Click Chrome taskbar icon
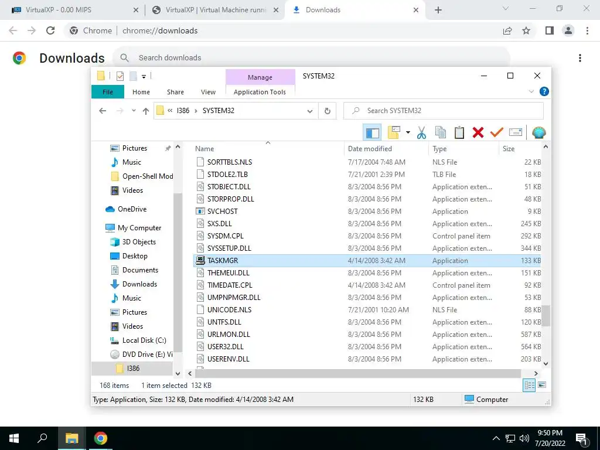Screen dimensions: 600x450 coord(101,438)
